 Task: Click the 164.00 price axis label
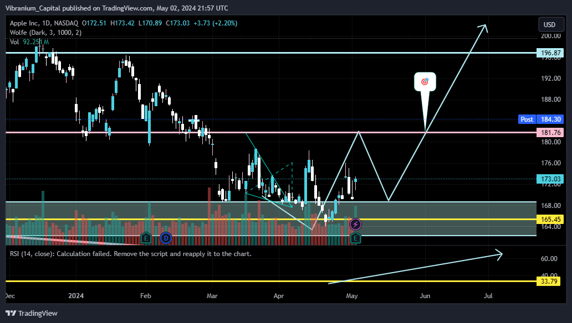pyautogui.click(x=550, y=227)
